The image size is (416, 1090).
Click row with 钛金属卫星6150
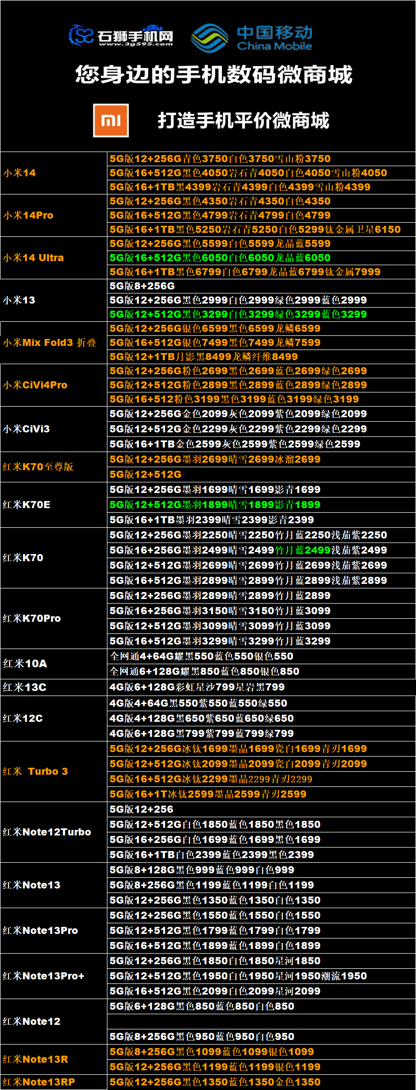pos(261,229)
